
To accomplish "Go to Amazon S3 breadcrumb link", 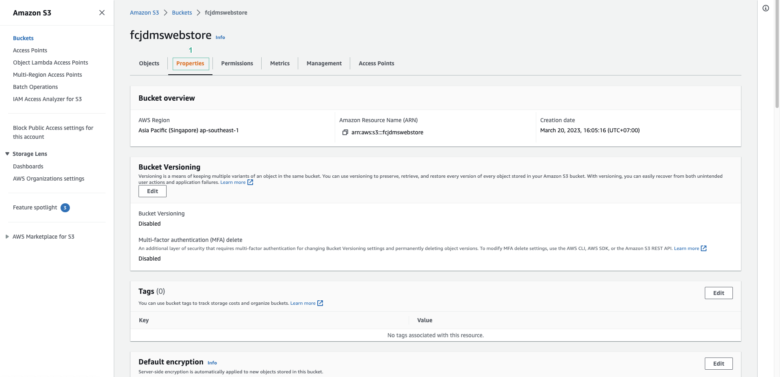I will click(x=144, y=13).
